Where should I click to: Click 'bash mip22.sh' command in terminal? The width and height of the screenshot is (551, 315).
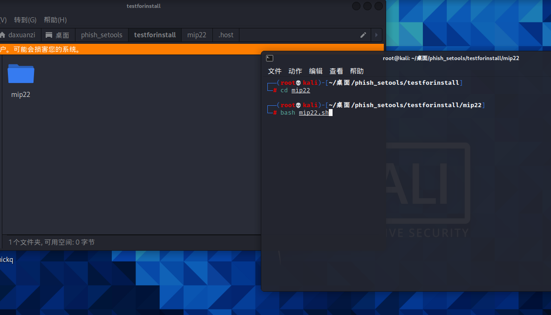(x=304, y=112)
